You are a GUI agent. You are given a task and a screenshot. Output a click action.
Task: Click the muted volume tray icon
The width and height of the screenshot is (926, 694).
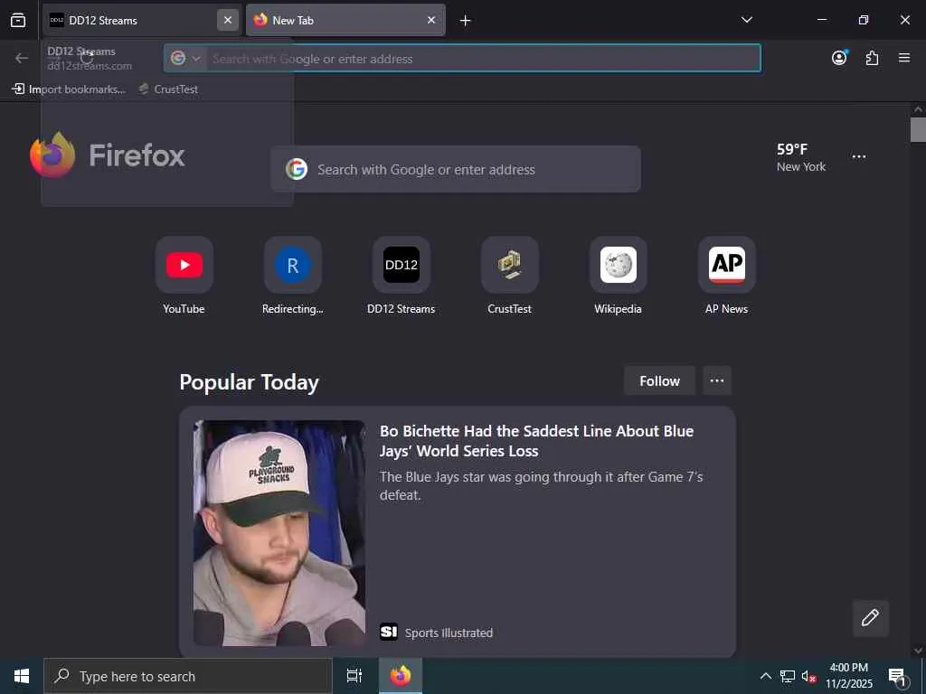click(x=808, y=676)
